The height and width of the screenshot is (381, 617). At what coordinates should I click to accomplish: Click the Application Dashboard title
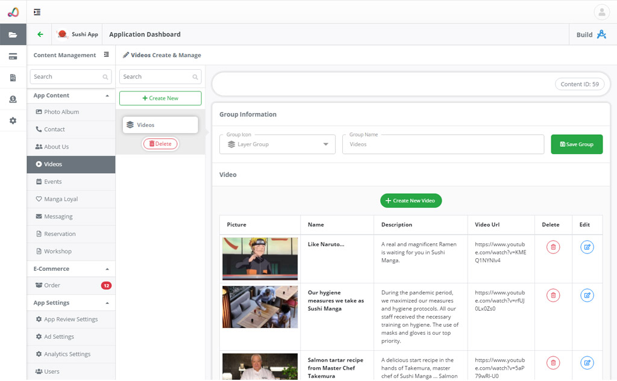[x=145, y=34]
